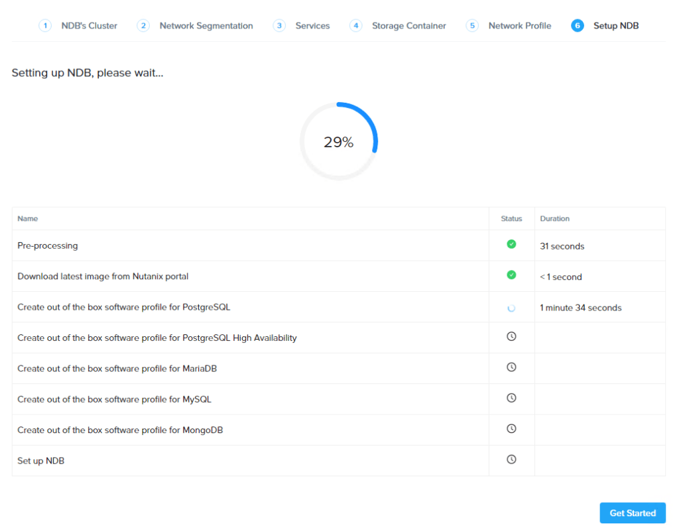This screenshot has height=528, width=679.
Task: Click the Name column header
Action: pyautogui.click(x=28, y=218)
